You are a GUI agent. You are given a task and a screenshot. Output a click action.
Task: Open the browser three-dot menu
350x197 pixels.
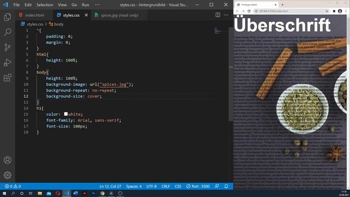coord(346,11)
